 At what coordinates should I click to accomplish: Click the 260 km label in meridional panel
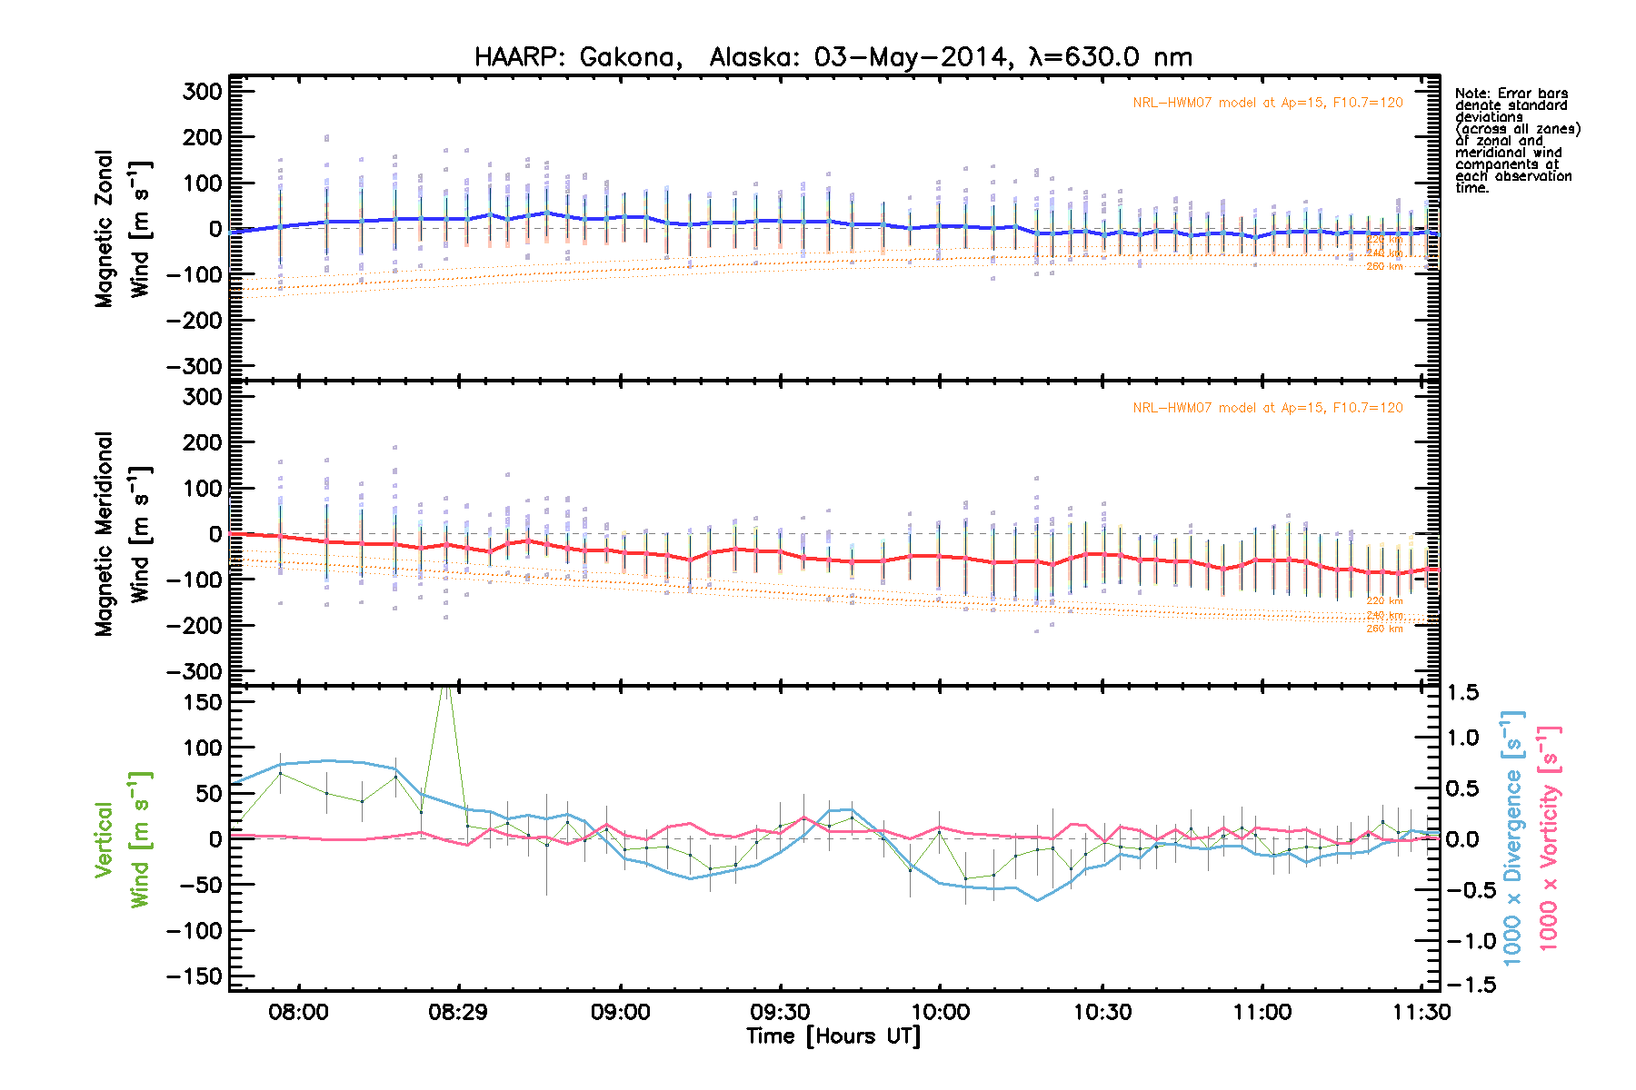(x=1384, y=629)
